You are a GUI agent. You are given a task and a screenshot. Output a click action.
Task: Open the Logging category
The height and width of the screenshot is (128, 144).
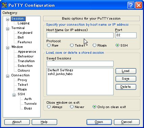tap(24, 23)
